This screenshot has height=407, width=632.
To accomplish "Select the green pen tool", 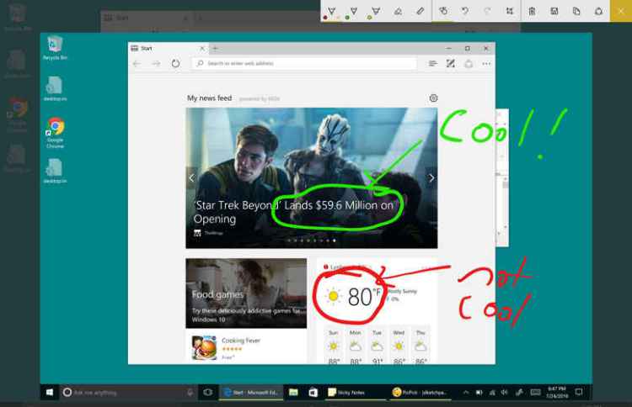I will [354, 11].
